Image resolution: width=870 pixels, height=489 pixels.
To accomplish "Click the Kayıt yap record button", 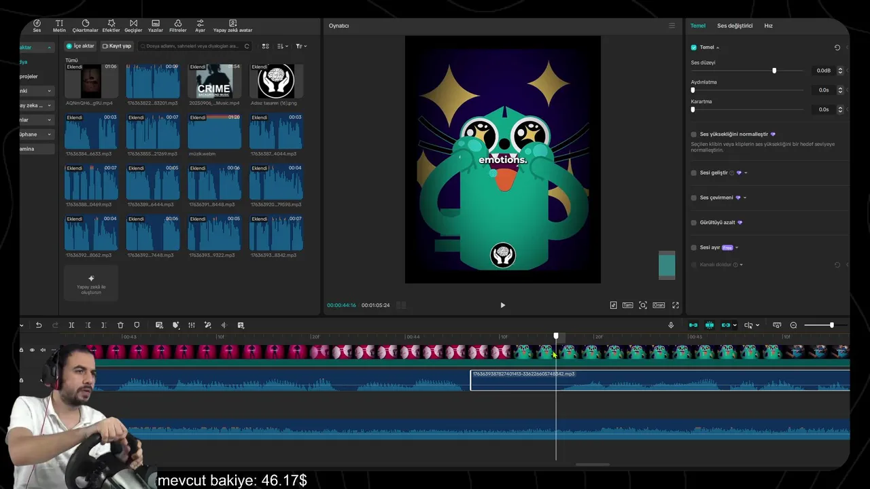I will point(117,46).
